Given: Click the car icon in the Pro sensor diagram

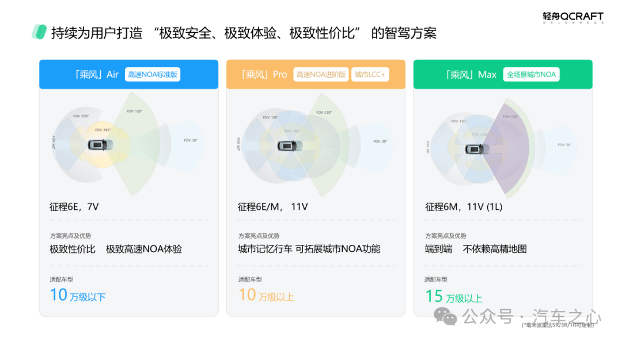Looking at the screenshot, I should pyautogui.click(x=290, y=146).
